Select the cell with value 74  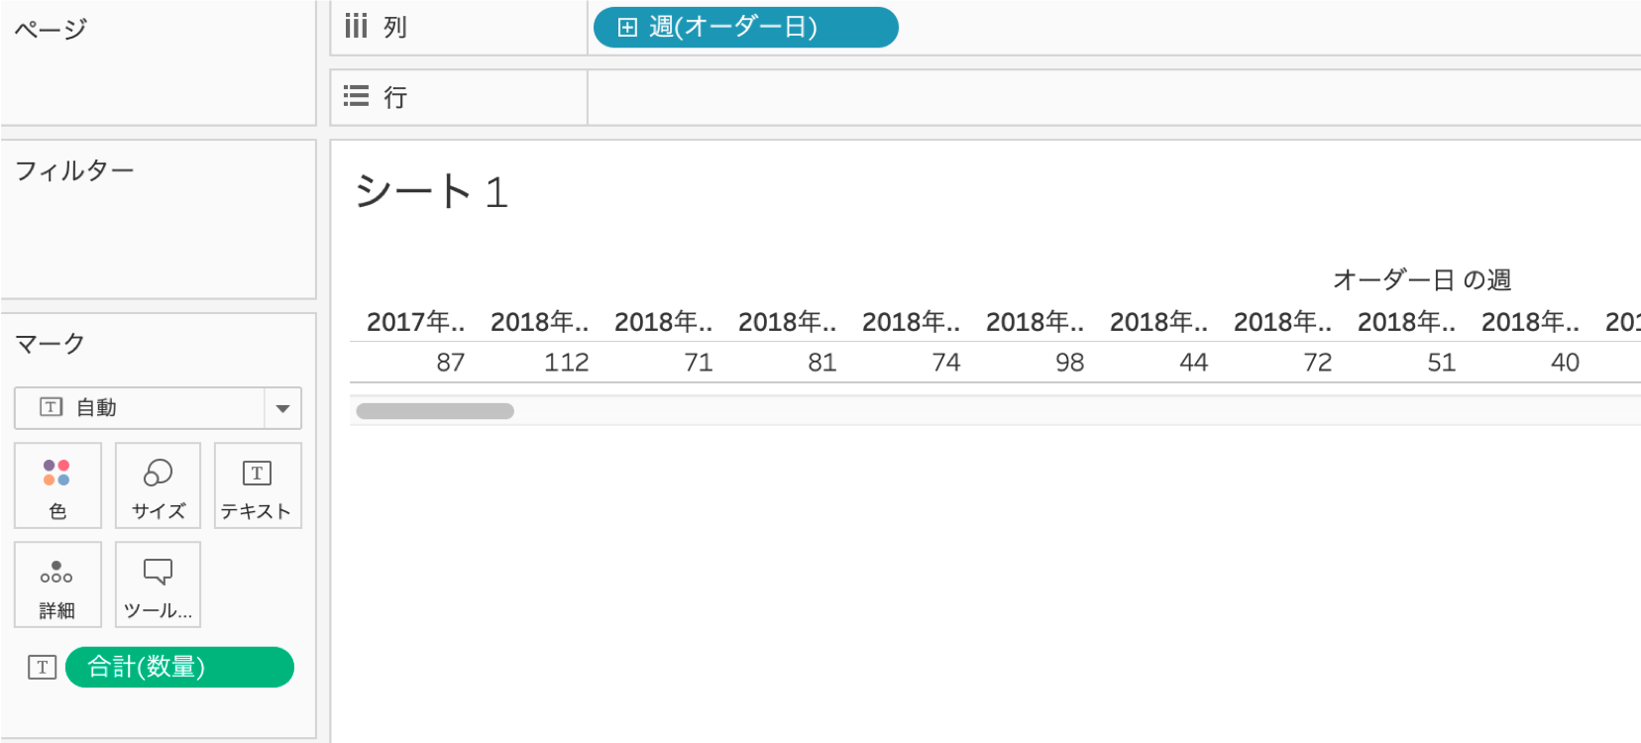pyautogui.click(x=946, y=363)
